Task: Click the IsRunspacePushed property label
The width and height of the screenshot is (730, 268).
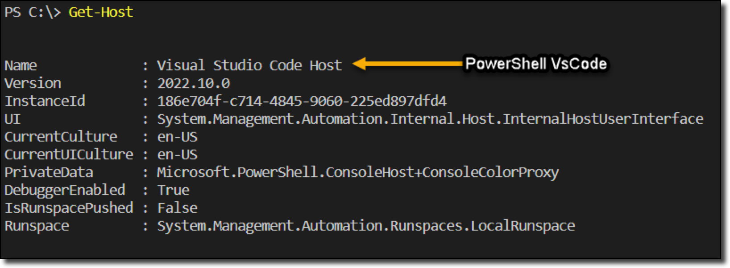Action: point(69,208)
